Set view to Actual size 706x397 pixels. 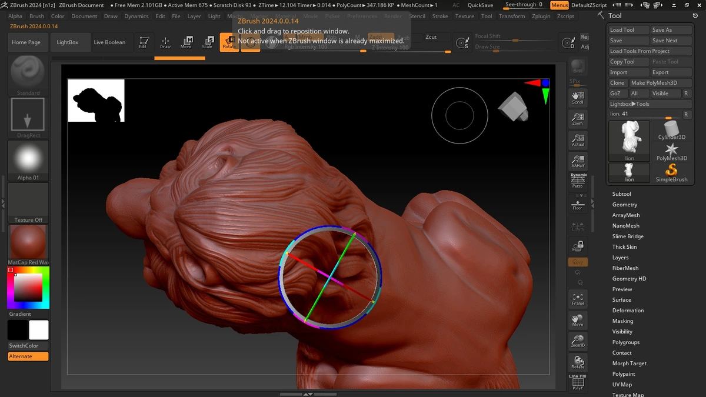(x=578, y=140)
